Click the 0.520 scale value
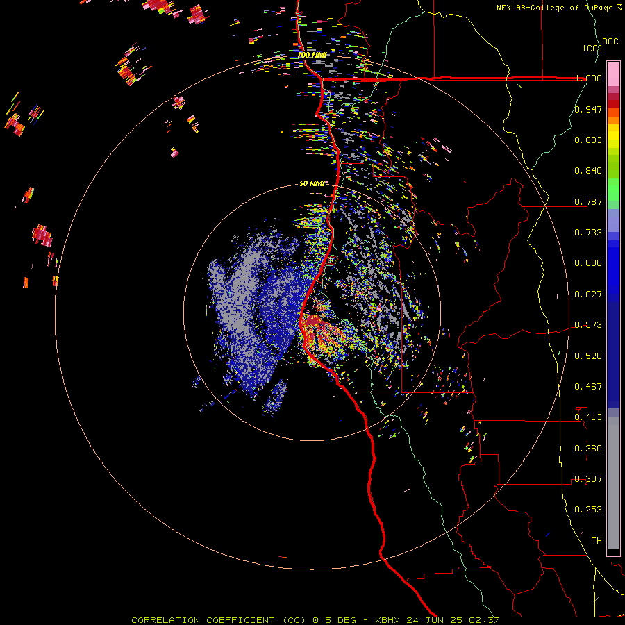This screenshot has height=625, width=625. tap(588, 356)
